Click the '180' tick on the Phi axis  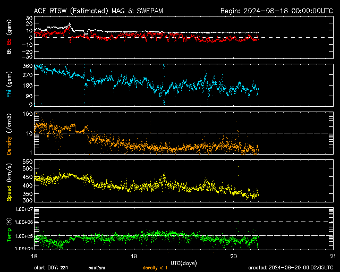point(28,85)
